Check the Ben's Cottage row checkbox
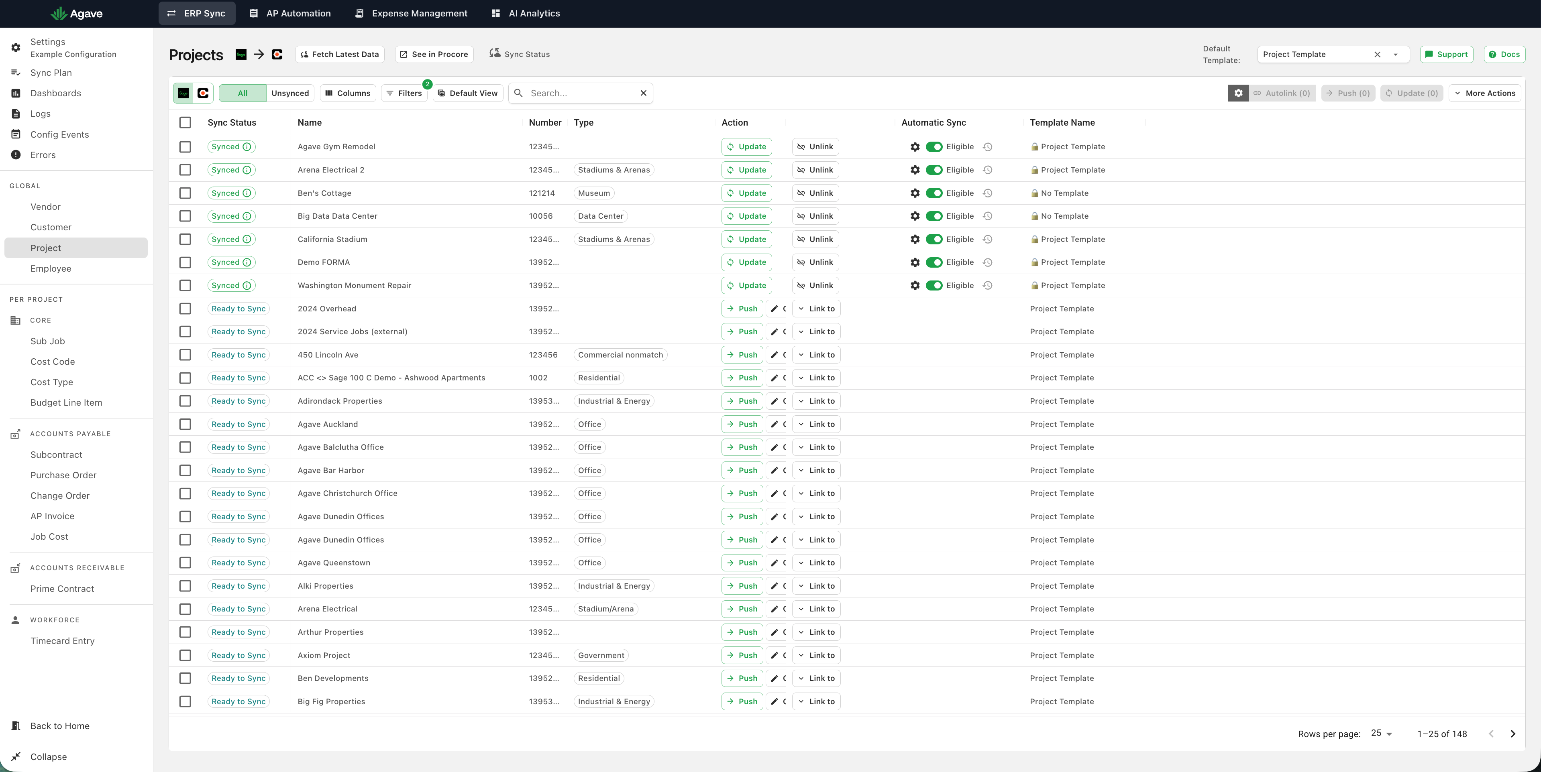1541x772 pixels. (x=185, y=193)
